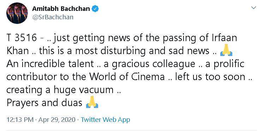Click the blue verified badge

95,9
